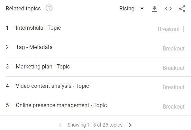
Task: Click rank number 4 row
Action: [95, 86]
